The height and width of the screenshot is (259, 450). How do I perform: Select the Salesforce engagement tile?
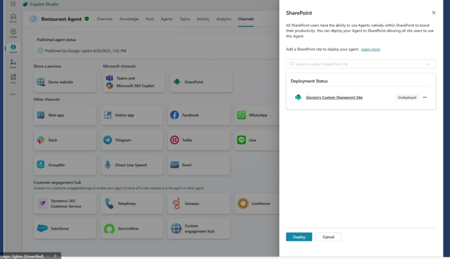[65, 229]
